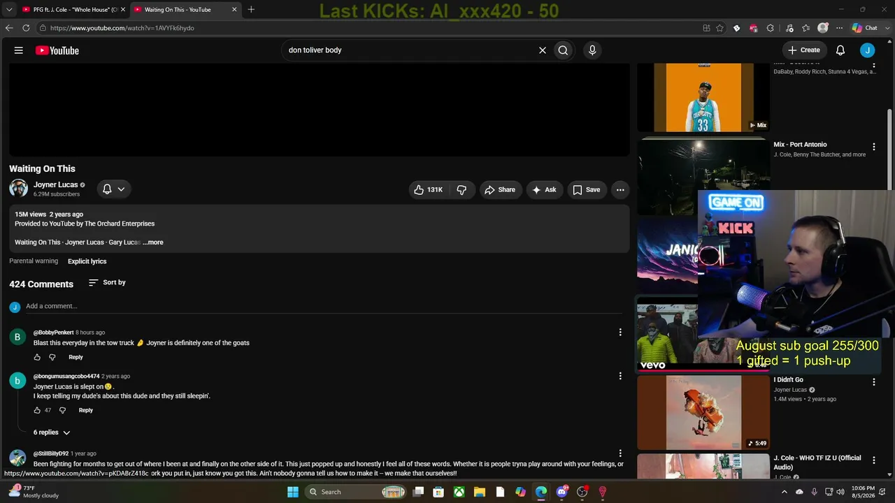895x503 pixels.
Task: Save the video to a playlist
Action: [x=586, y=189]
